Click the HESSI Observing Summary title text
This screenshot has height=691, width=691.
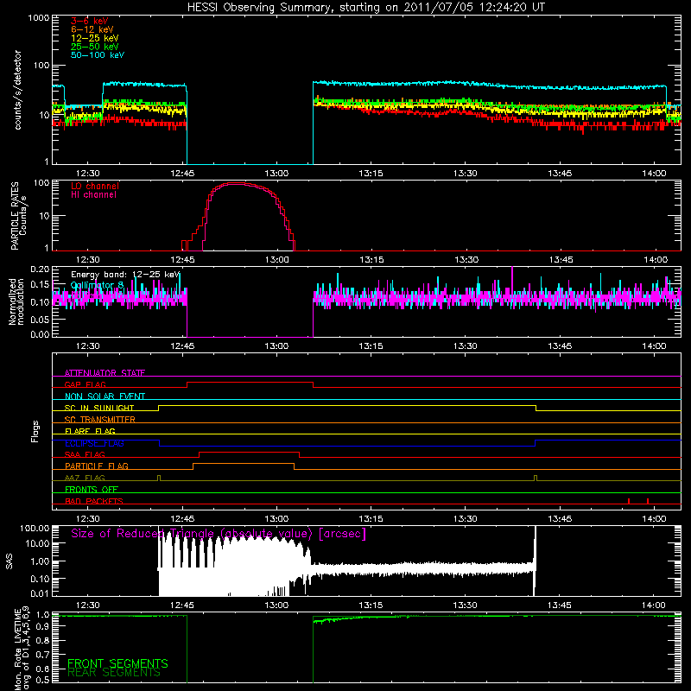(x=365, y=8)
